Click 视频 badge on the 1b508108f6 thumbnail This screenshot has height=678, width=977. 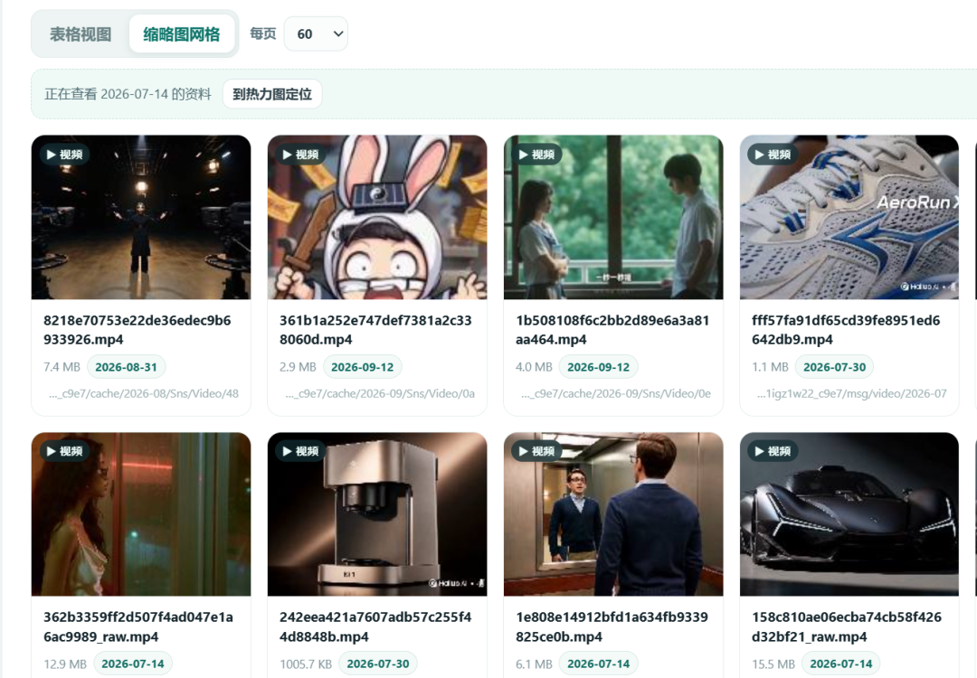[x=537, y=155]
